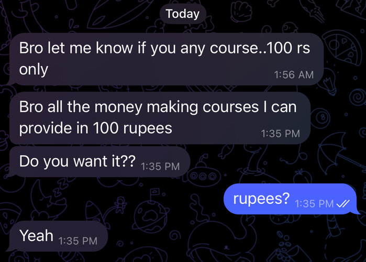Tap the word 'only' in the first message

[34, 69]
